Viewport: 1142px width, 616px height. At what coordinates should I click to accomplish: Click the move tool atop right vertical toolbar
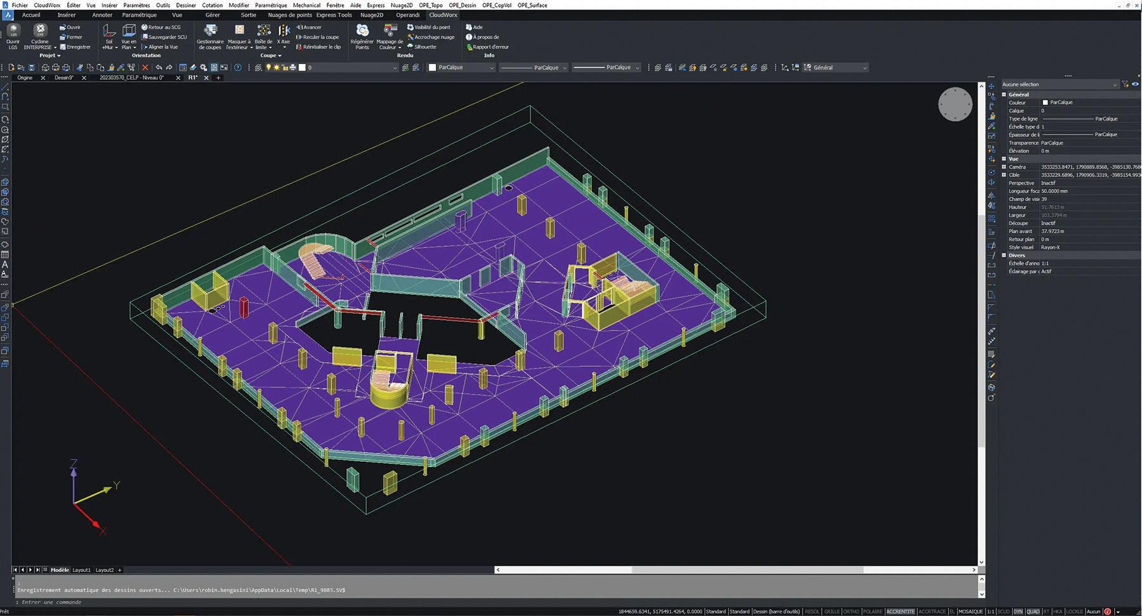pyautogui.click(x=992, y=86)
